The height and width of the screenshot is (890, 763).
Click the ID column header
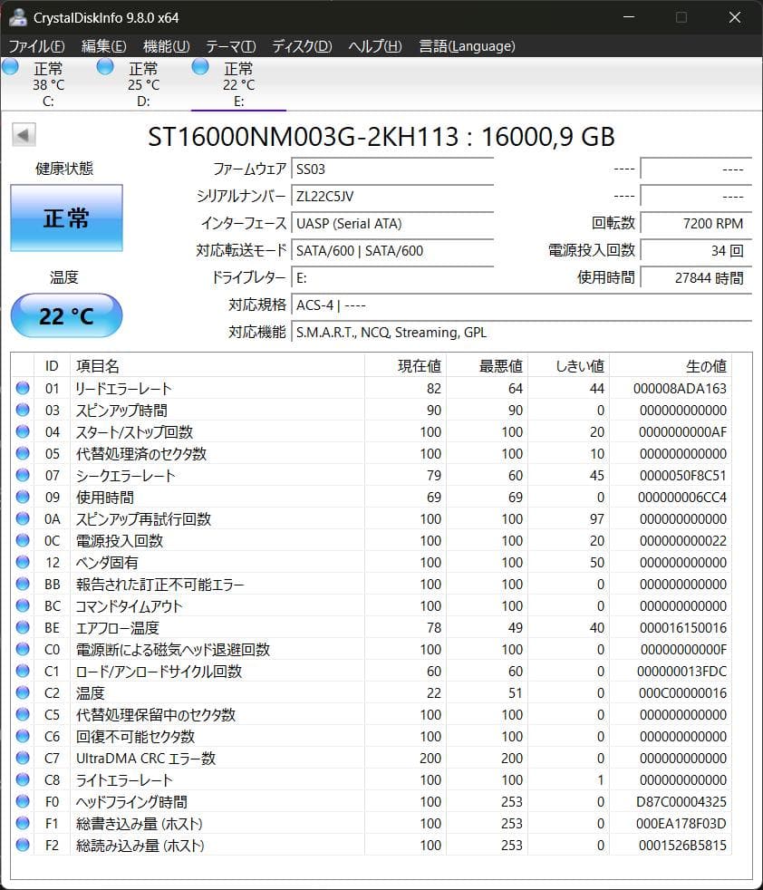[52, 365]
